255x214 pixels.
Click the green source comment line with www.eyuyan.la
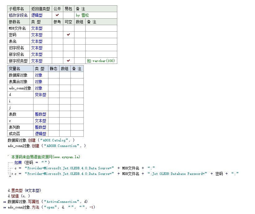(x=44, y=157)
